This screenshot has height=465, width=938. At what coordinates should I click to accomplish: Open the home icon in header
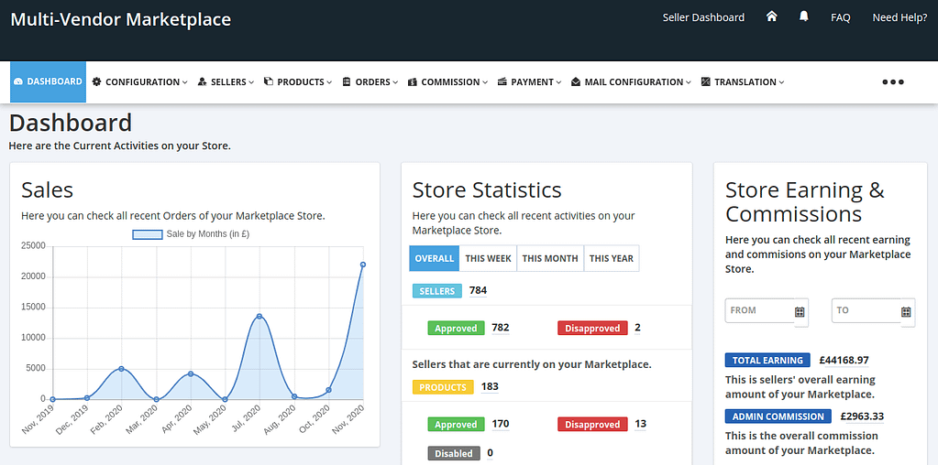(x=772, y=16)
